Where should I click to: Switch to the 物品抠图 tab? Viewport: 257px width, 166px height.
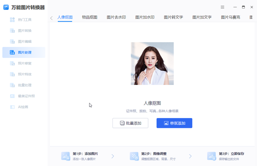point(90,17)
